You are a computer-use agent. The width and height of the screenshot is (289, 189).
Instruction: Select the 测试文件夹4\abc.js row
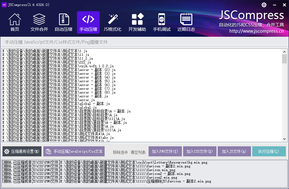tap(58, 138)
